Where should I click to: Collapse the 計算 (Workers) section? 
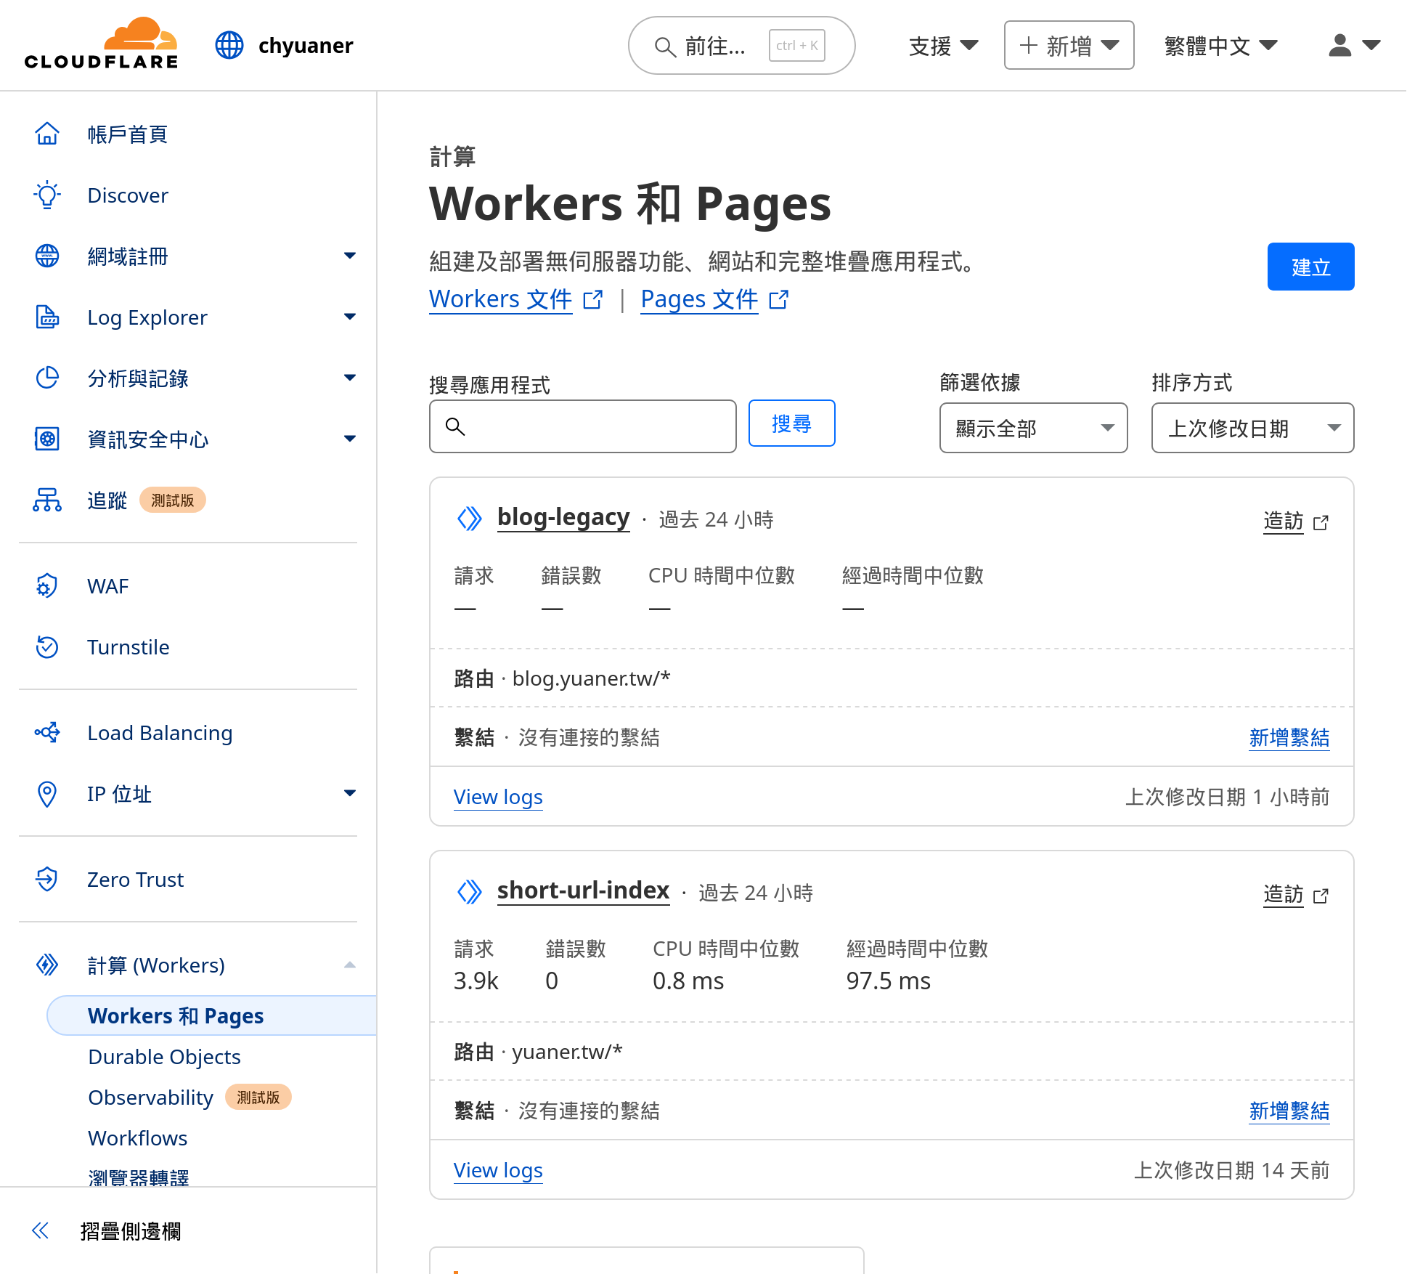[x=350, y=965]
